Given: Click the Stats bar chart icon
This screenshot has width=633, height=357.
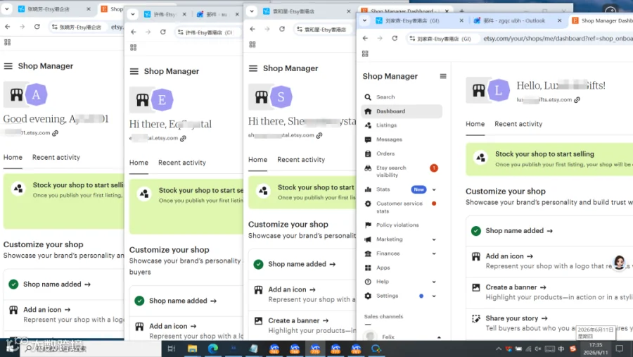Looking at the screenshot, I should point(368,189).
